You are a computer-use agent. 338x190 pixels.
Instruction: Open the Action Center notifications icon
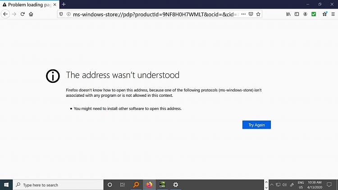click(329, 185)
